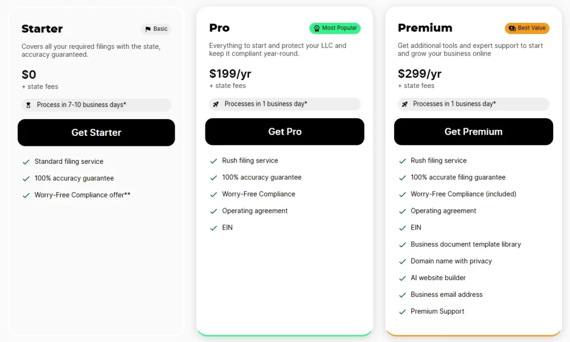
Task: Click the Premium plan heading
Action: click(425, 28)
